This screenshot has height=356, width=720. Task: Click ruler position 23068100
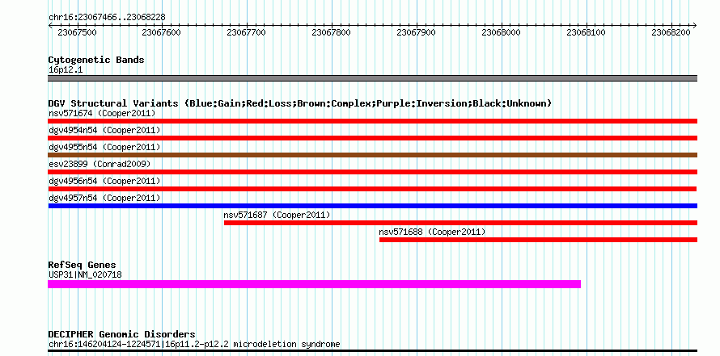coord(587,32)
